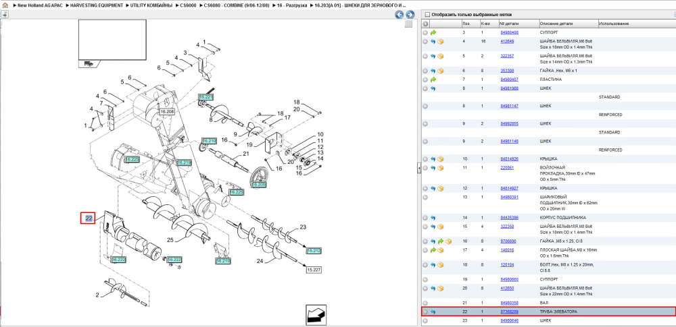Select 'ВОЙЛОЧНАЯ ПРОКЛАДКА' description text
This screenshot has height=327, width=676.
click(x=553, y=171)
